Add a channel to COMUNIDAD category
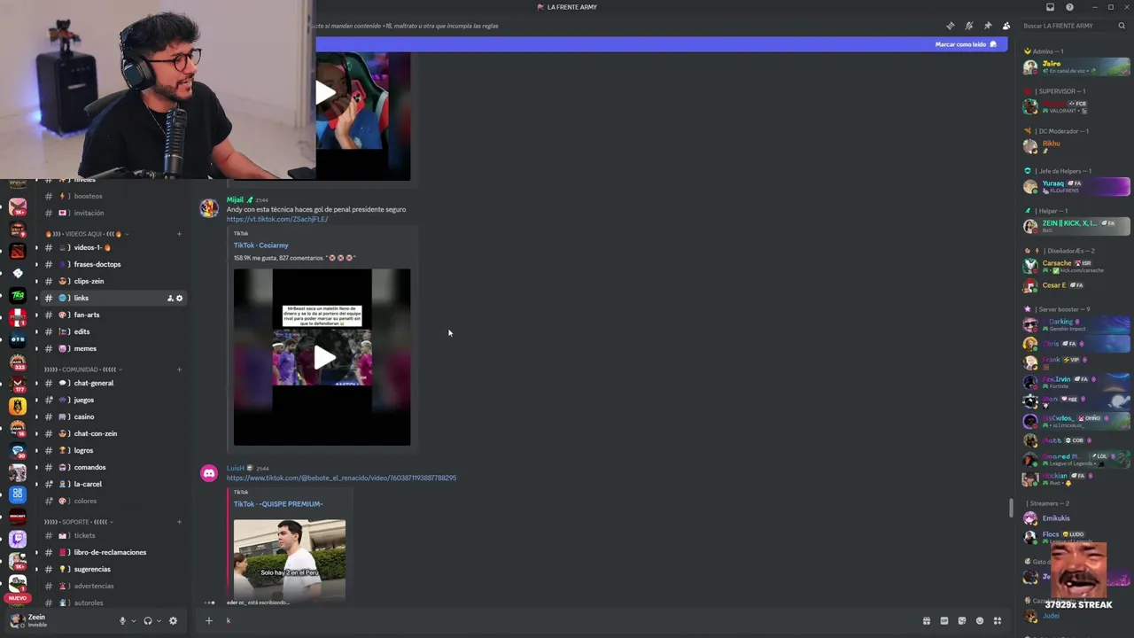 click(x=179, y=370)
